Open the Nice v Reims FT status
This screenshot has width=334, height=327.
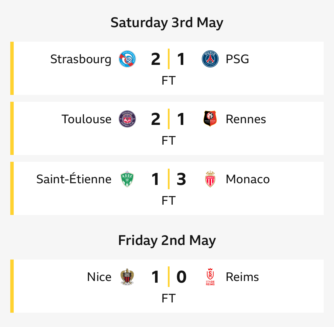(x=168, y=298)
